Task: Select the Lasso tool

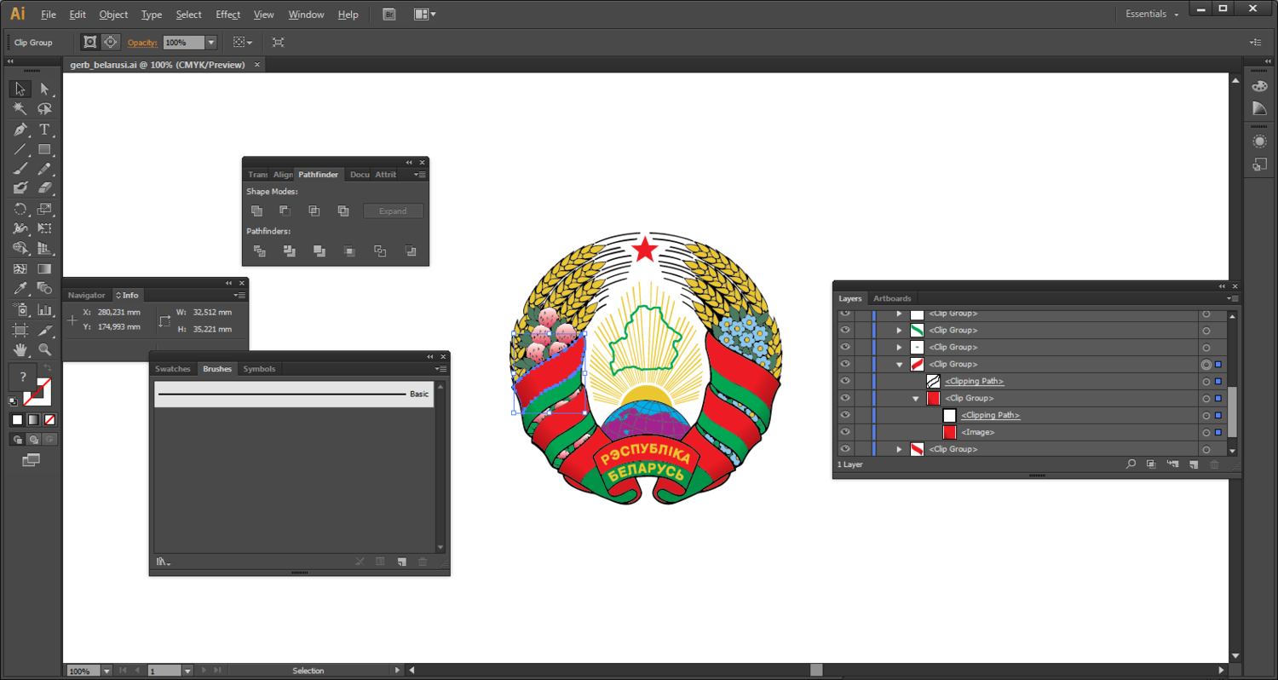Action: [44, 109]
